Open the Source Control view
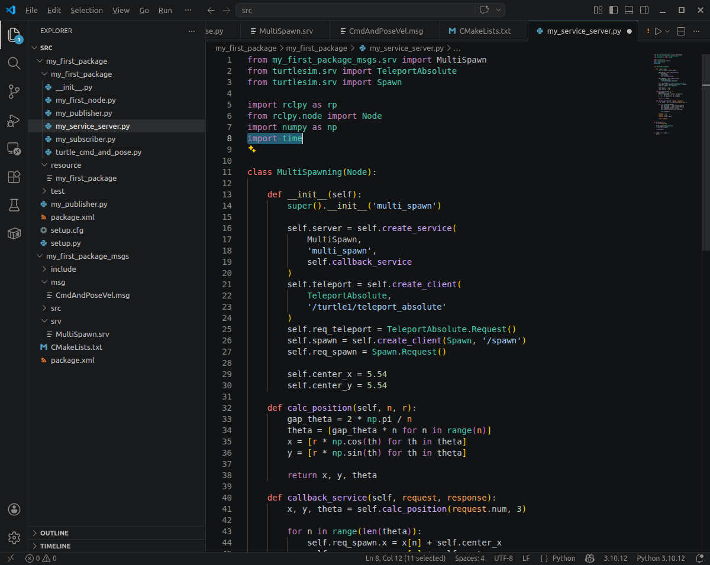Viewport: 710px width, 565px height. click(x=14, y=91)
